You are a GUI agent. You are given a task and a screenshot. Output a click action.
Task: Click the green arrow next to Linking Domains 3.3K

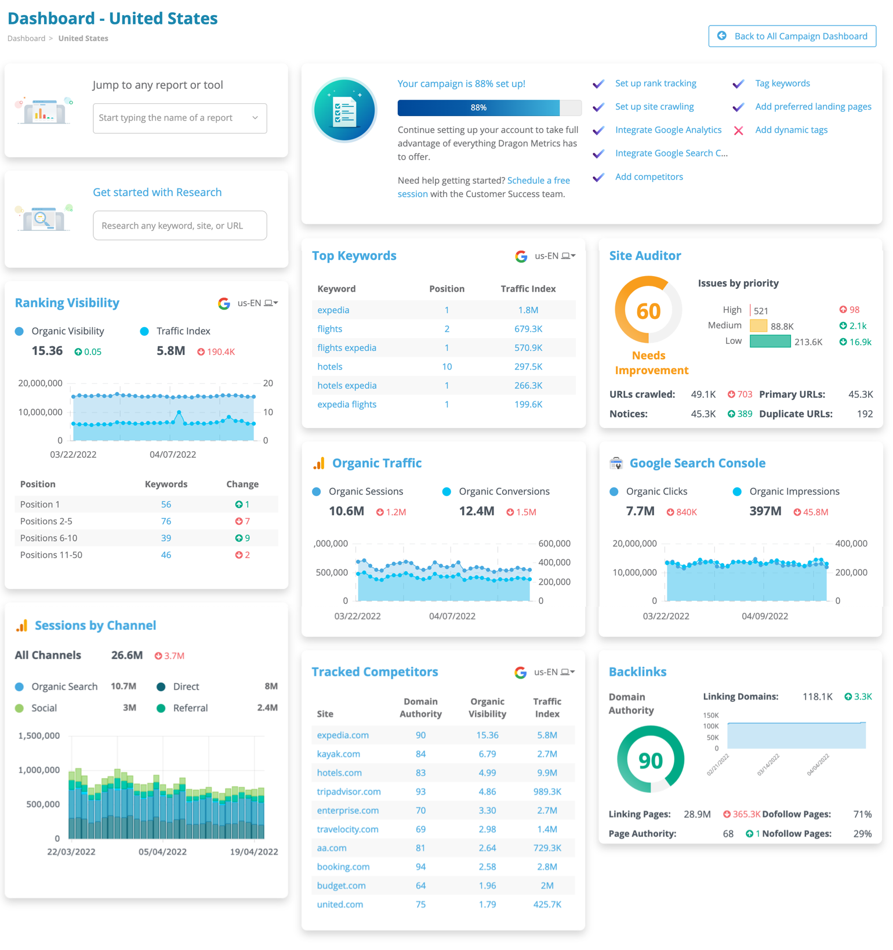pos(848,697)
